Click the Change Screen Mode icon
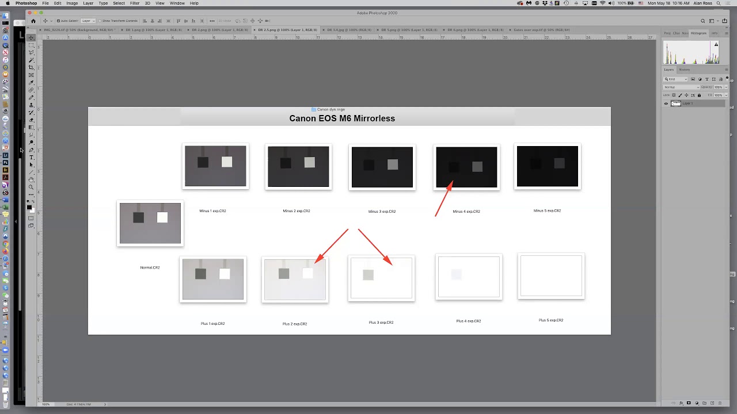Screen dimensions: 737x414 (x=32, y=225)
